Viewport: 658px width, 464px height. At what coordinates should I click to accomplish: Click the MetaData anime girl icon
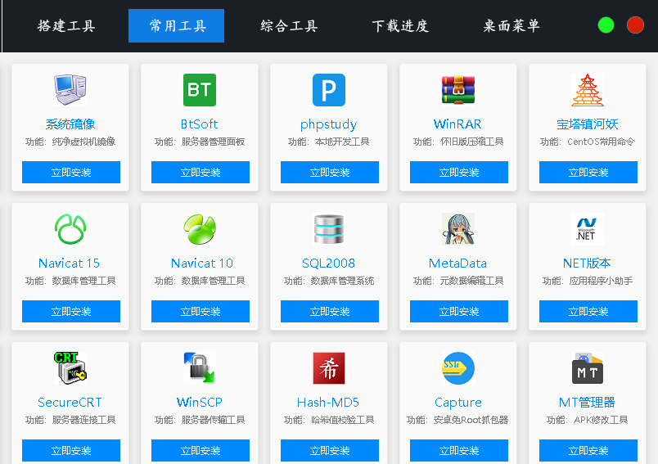tap(458, 229)
